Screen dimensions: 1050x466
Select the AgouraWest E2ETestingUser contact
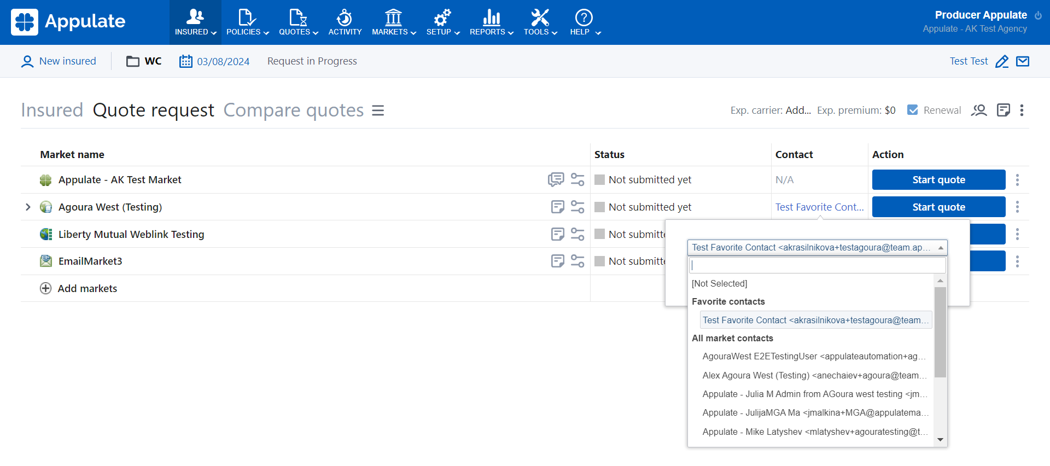pyautogui.click(x=814, y=356)
